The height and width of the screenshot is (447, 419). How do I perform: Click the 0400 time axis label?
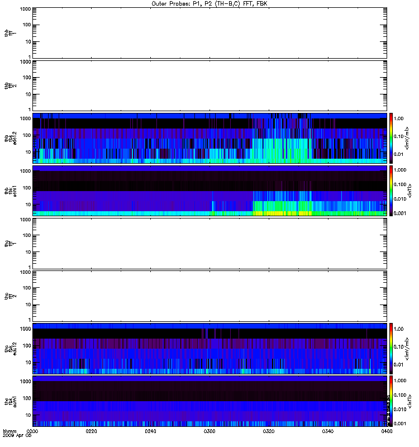[387, 431]
